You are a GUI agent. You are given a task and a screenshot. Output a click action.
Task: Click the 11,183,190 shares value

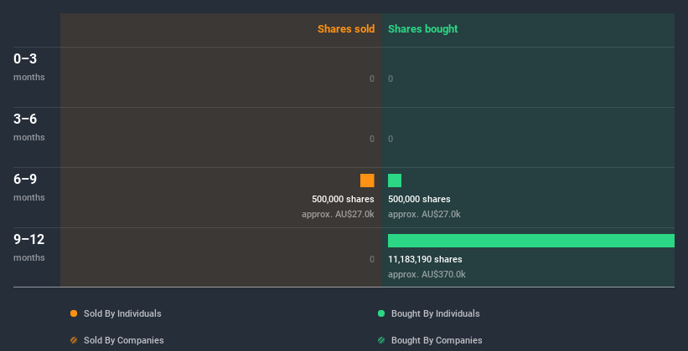point(425,259)
